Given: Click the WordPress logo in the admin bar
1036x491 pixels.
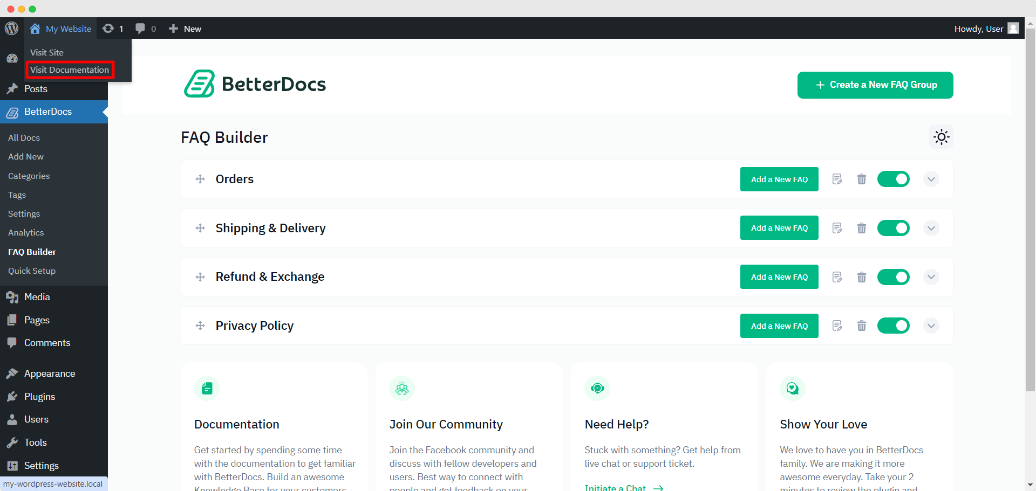Looking at the screenshot, I should [12, 28].
